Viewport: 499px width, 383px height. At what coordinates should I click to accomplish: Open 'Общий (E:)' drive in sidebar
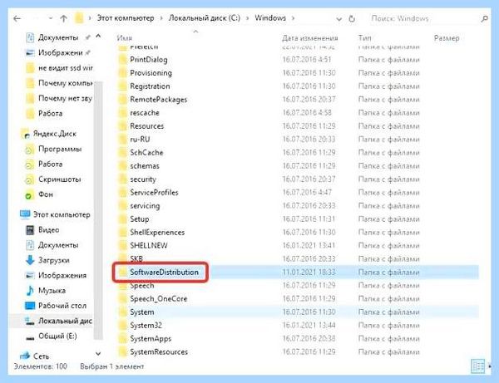click(x=57, y=336)
